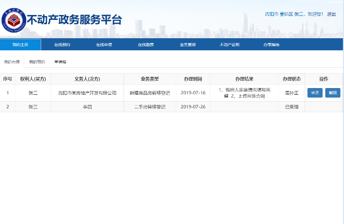
Task: Select 在线缴费 in the navigation bar
Action: click(146, 45)
